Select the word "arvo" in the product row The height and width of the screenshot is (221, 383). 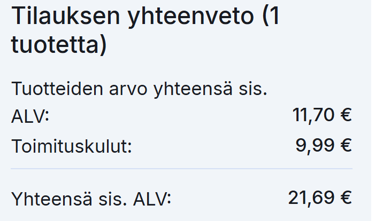click(128, 89)
